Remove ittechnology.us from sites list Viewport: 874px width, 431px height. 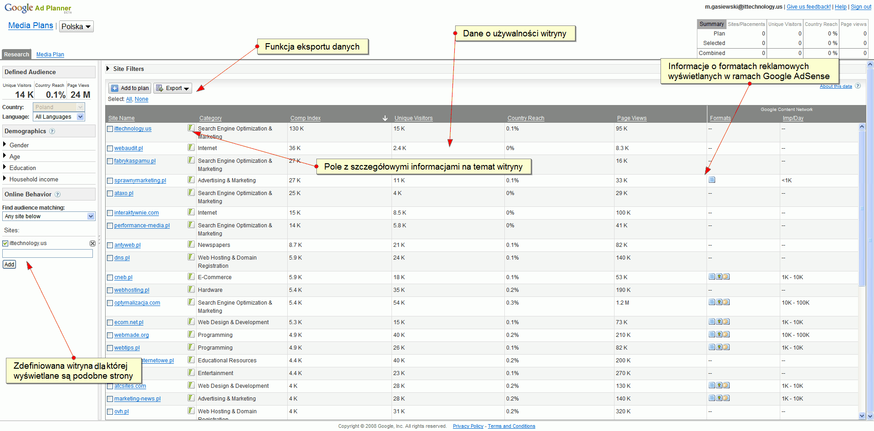point(92,243)
